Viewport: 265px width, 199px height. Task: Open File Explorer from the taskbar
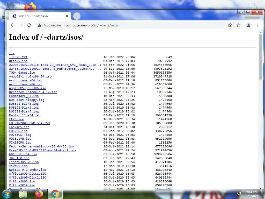23,194
